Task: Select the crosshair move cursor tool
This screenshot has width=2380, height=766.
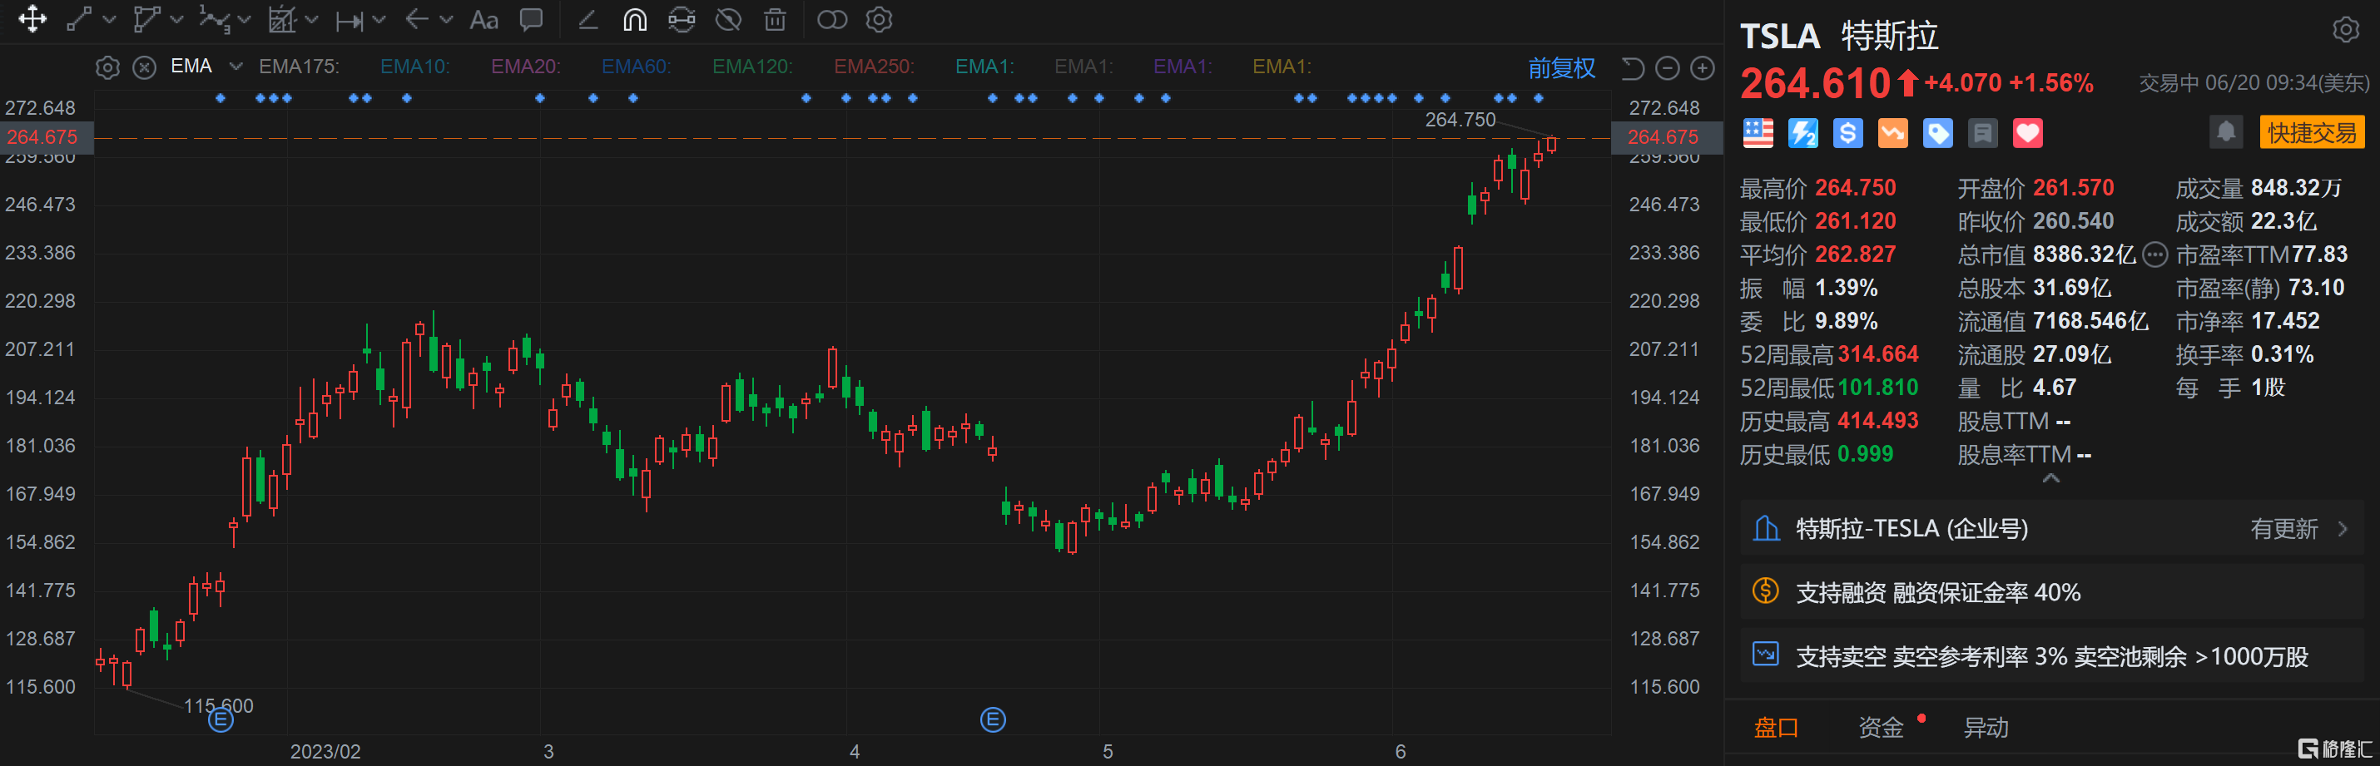Action: (32, 19)
